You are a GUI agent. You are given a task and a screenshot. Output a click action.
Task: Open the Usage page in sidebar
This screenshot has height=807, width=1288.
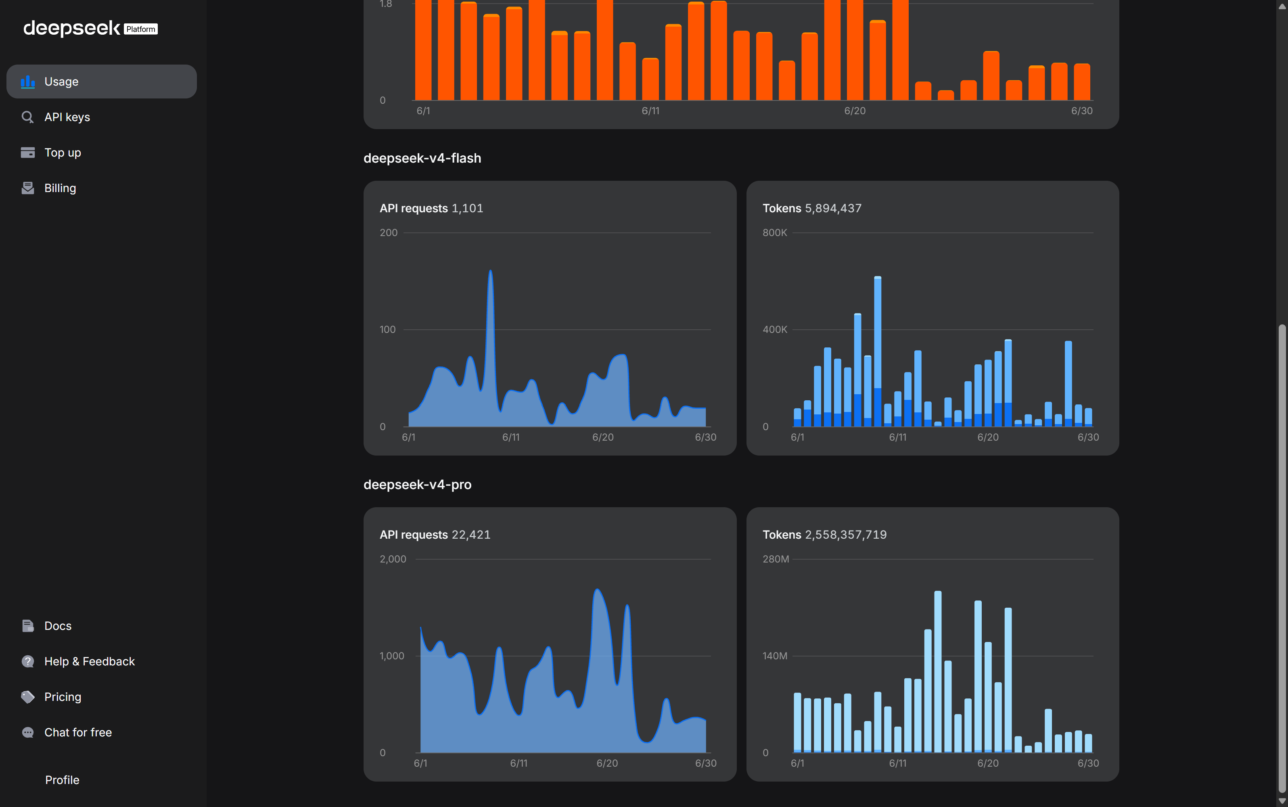point(101,82)
